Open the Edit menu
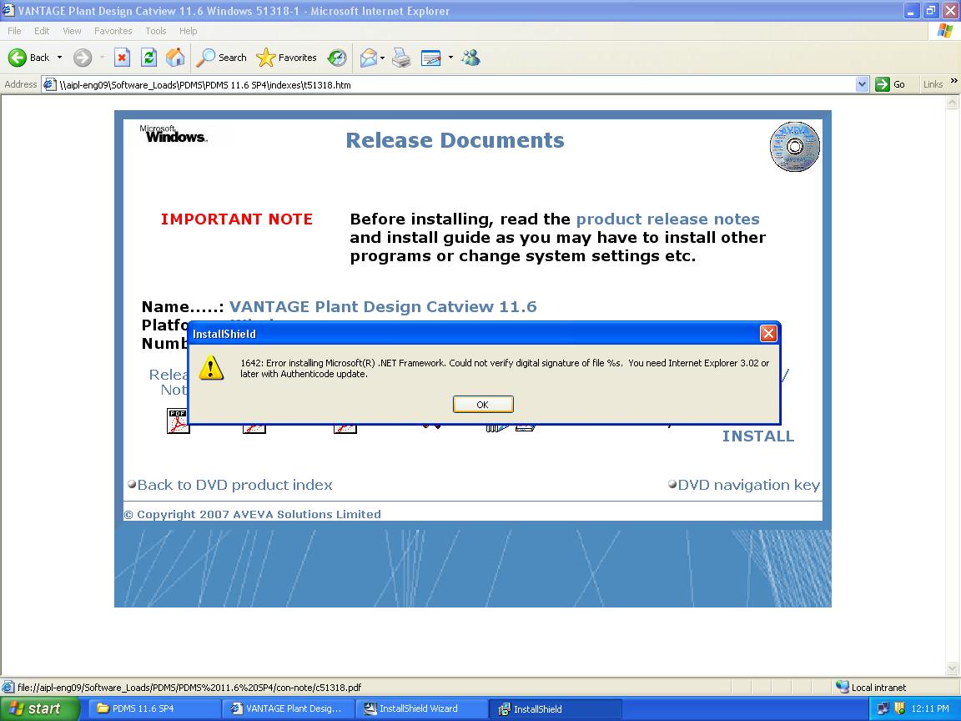Viewport: 961px width, 721px height. [x=42, y=31]
